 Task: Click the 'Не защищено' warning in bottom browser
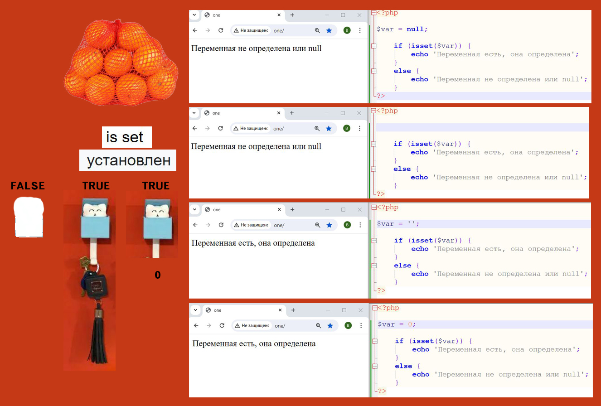[252, 325]
